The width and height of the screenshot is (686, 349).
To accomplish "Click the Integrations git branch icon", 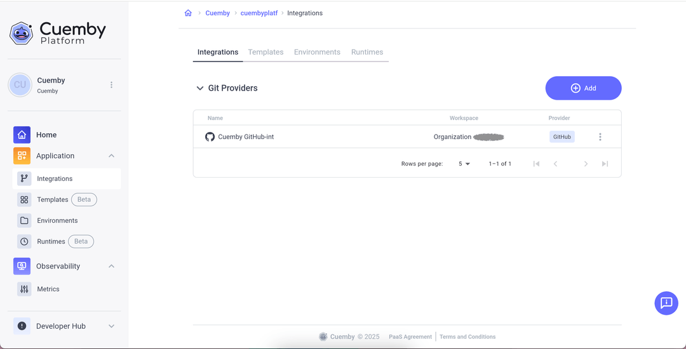I will (24, 179).
